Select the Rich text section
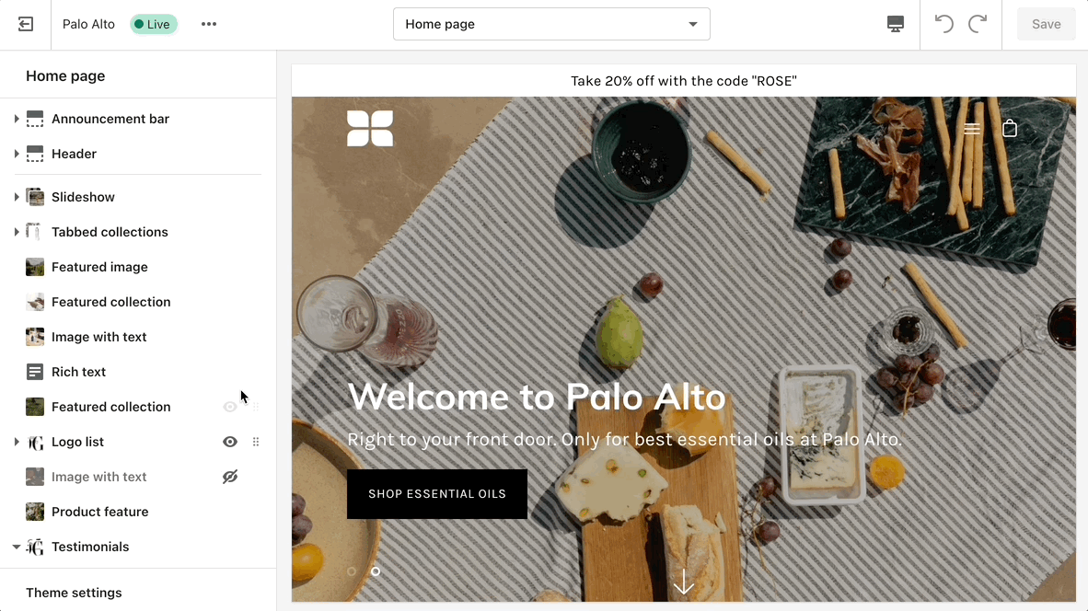 point(79,372)
